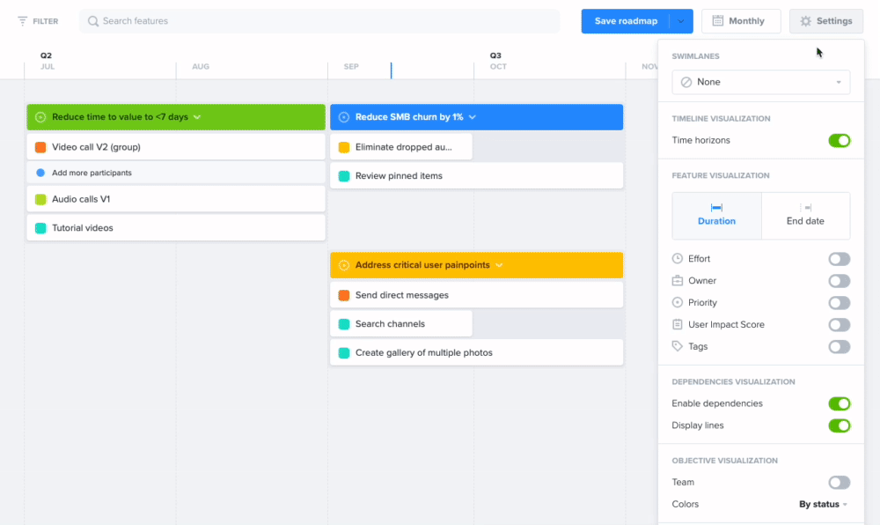880x525 pixels.
Task: Click the orange status swatch on Video call V2
Action: (x=40, y=147)
